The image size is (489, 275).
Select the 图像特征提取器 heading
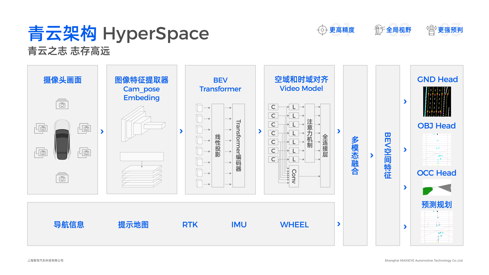click(142, 80)
